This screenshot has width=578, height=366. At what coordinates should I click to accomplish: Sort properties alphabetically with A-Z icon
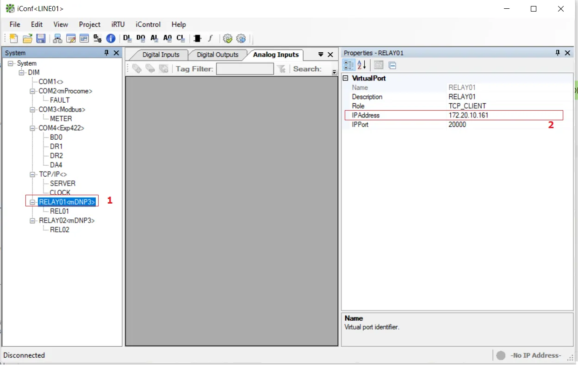361,65
